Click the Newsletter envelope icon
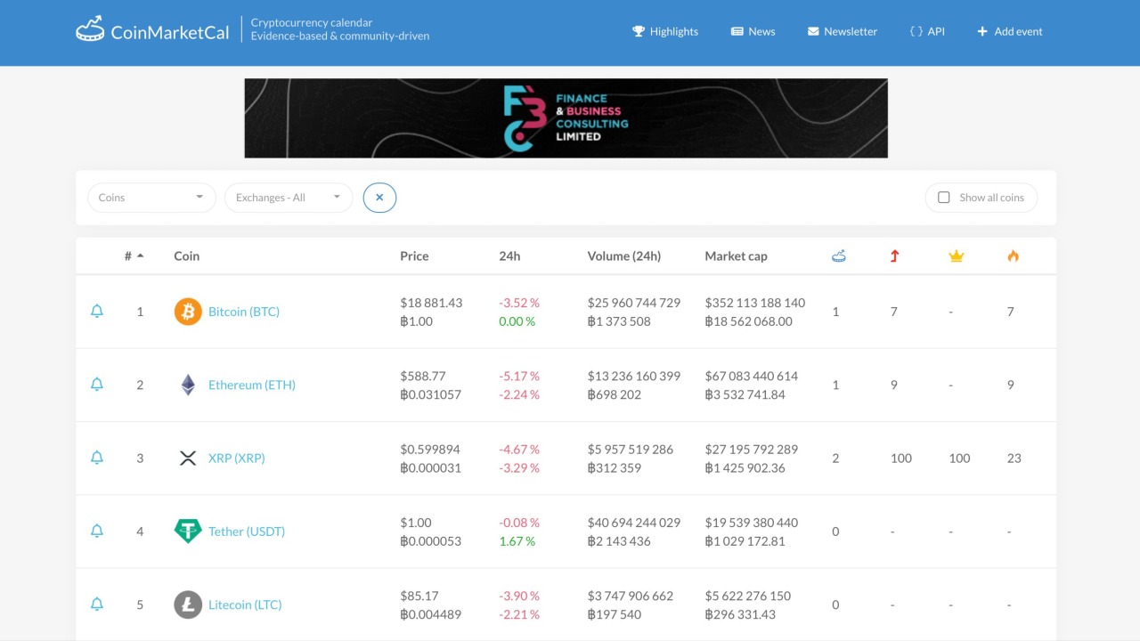Viewport: 1140px width, 641px height. [x=813, y=31]
